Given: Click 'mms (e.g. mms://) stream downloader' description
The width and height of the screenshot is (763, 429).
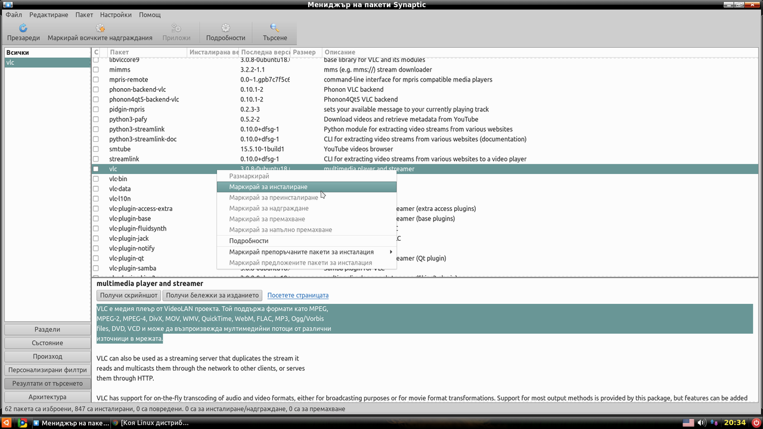Looking at the screenshot, I should click(x=379, y=70).
